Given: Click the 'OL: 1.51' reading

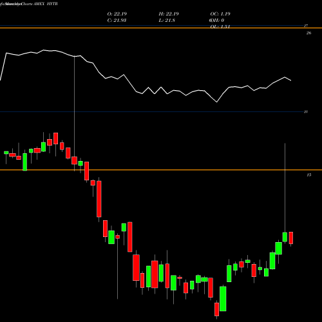Looking at the screenshot, I should [220, 26].
